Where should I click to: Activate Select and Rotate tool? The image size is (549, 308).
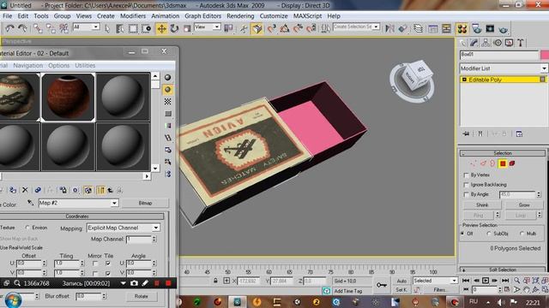[174, 28]
